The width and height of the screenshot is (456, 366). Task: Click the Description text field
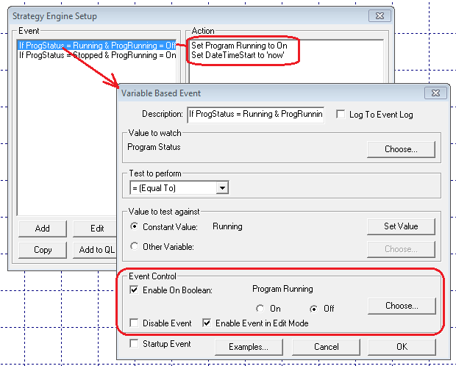pos(254,114)
